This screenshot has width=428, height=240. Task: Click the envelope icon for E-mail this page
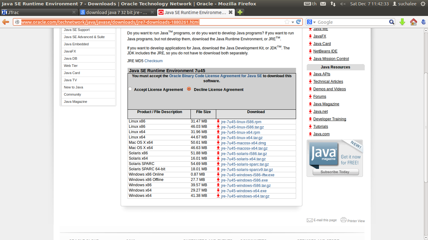310,220
